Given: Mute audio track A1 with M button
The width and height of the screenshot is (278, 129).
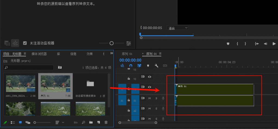Looking at the screenshot, I should (149, 98).
